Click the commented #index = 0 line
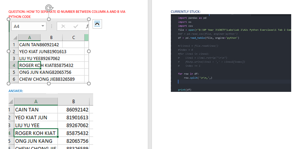The height and width of the screenshot is (149, 296). tap(186, 50)
